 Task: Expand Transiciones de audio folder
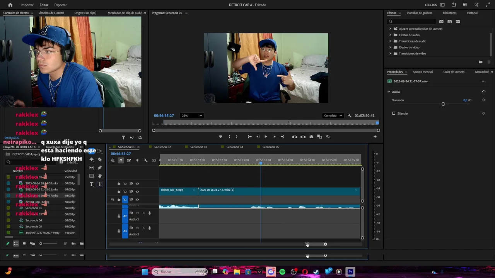pos(390,41)
